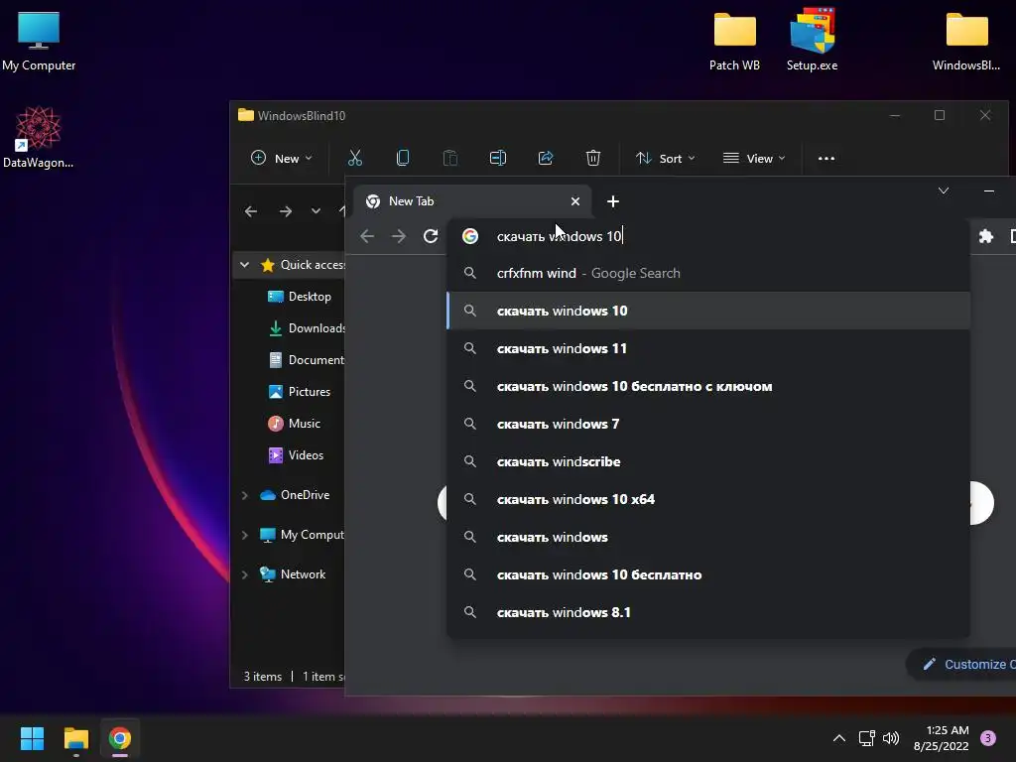Click the "3 items" status bar text
The height and width of the screenshot is (762, 1016).
pyautogui.click(x=262, y=677)
